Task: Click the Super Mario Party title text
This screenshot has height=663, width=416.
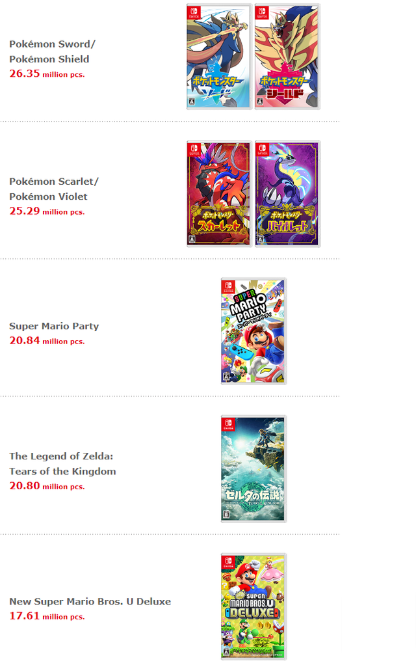Action: point(54,326)
